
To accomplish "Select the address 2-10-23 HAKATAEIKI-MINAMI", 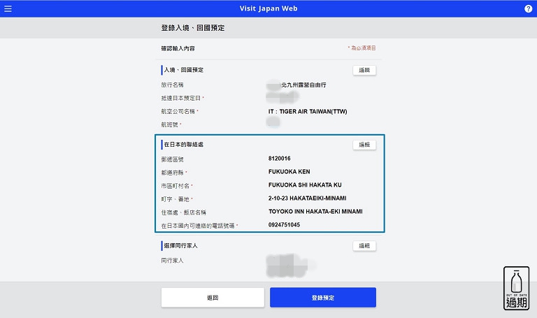I will tap(307, 198).
